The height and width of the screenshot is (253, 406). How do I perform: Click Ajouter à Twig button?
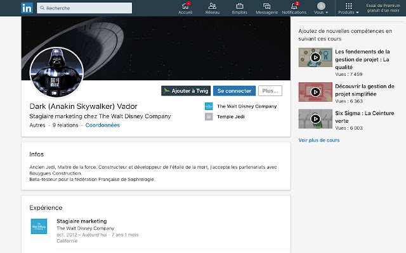coord(186,91)
